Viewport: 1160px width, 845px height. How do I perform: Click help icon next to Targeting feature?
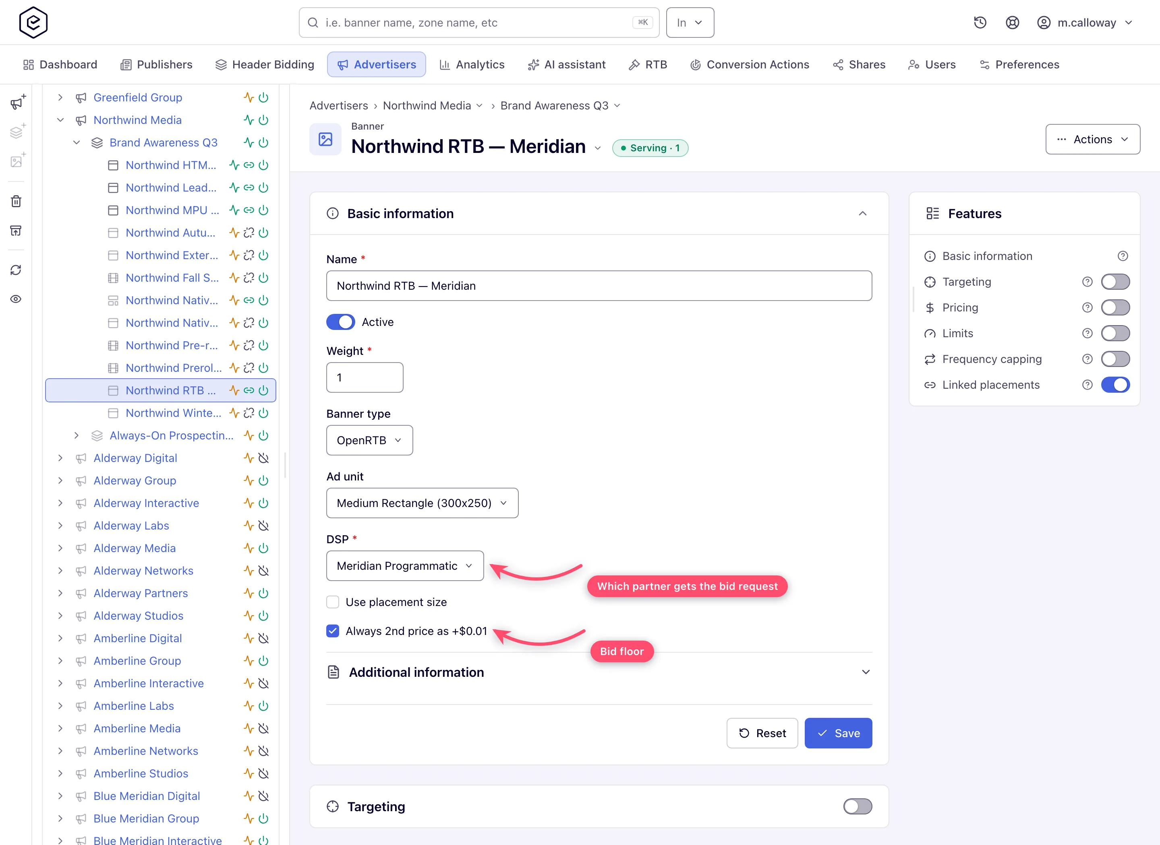tap(1087, 281)
